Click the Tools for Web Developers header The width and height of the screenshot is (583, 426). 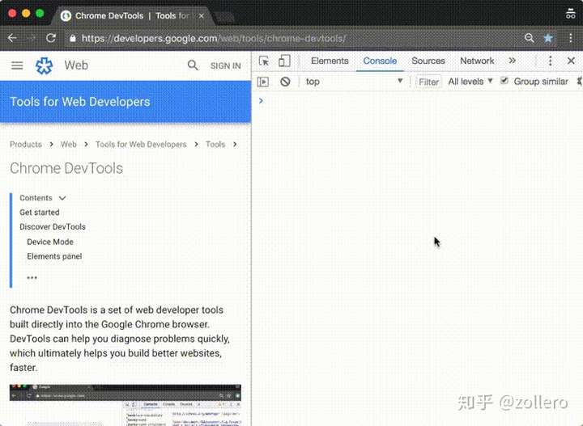80,102
